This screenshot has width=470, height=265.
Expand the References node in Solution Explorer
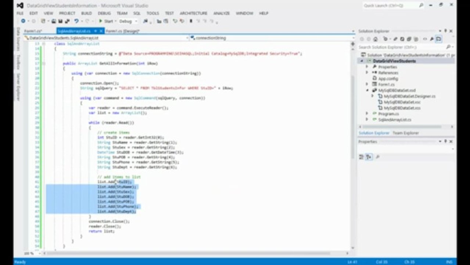[x=367, y=73]
